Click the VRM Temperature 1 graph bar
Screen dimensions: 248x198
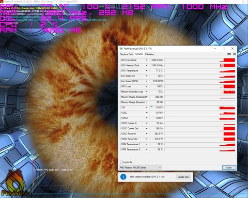200,144
